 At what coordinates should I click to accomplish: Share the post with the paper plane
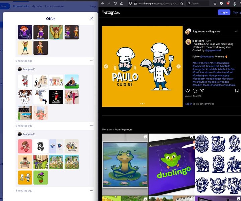pos(202,91)
